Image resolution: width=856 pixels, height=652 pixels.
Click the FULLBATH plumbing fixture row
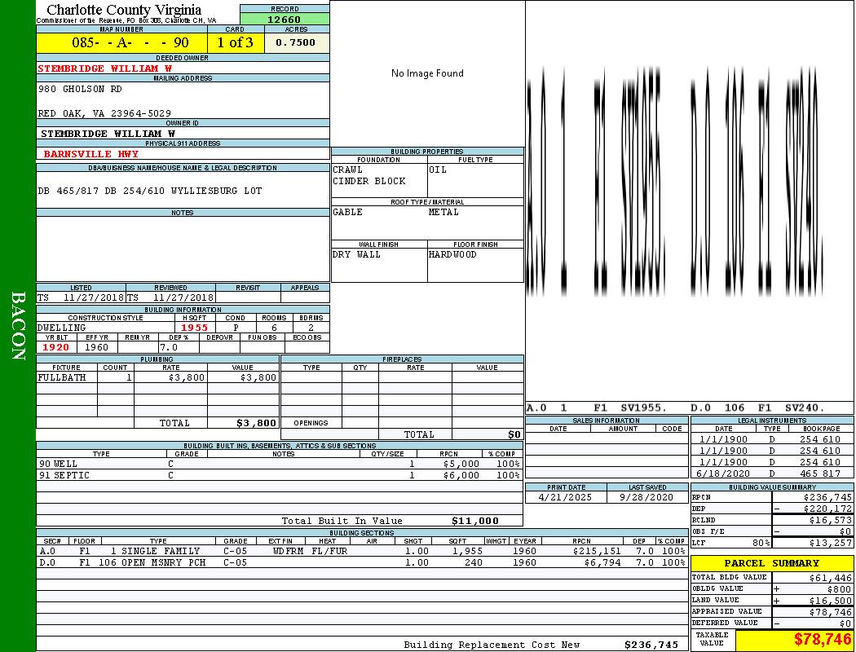[158, 377]
